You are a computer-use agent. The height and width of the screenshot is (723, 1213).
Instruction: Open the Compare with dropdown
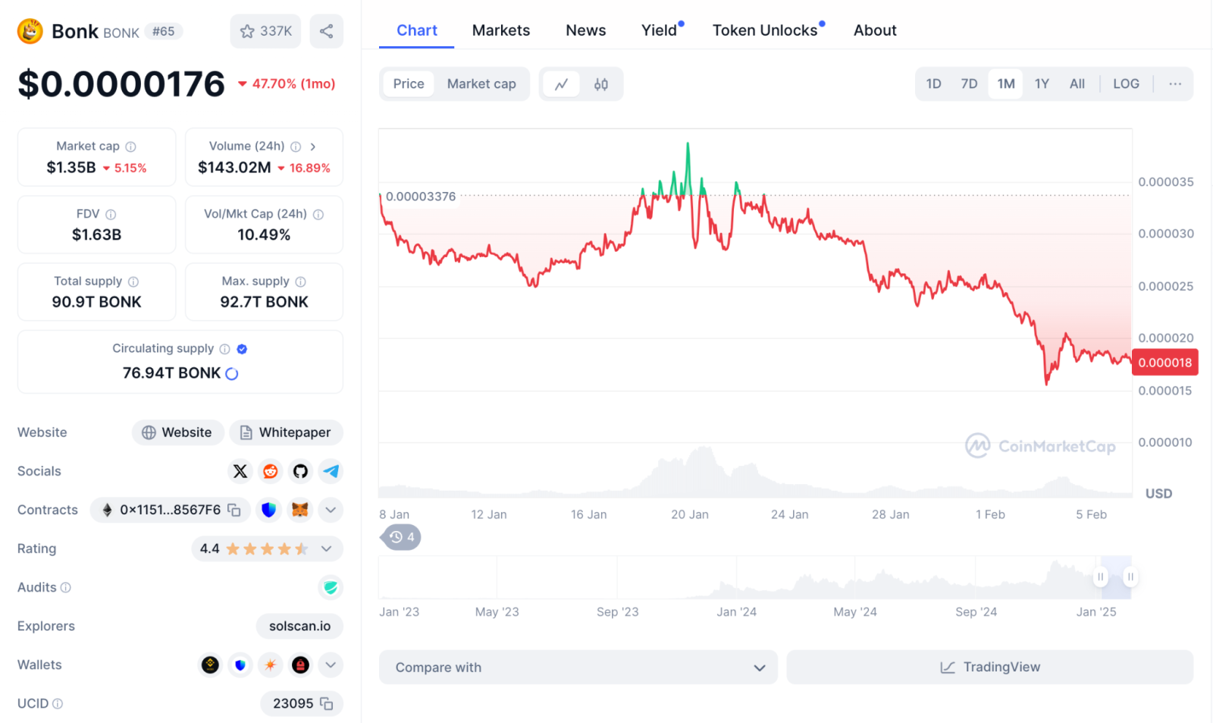[x=578, y=667]
